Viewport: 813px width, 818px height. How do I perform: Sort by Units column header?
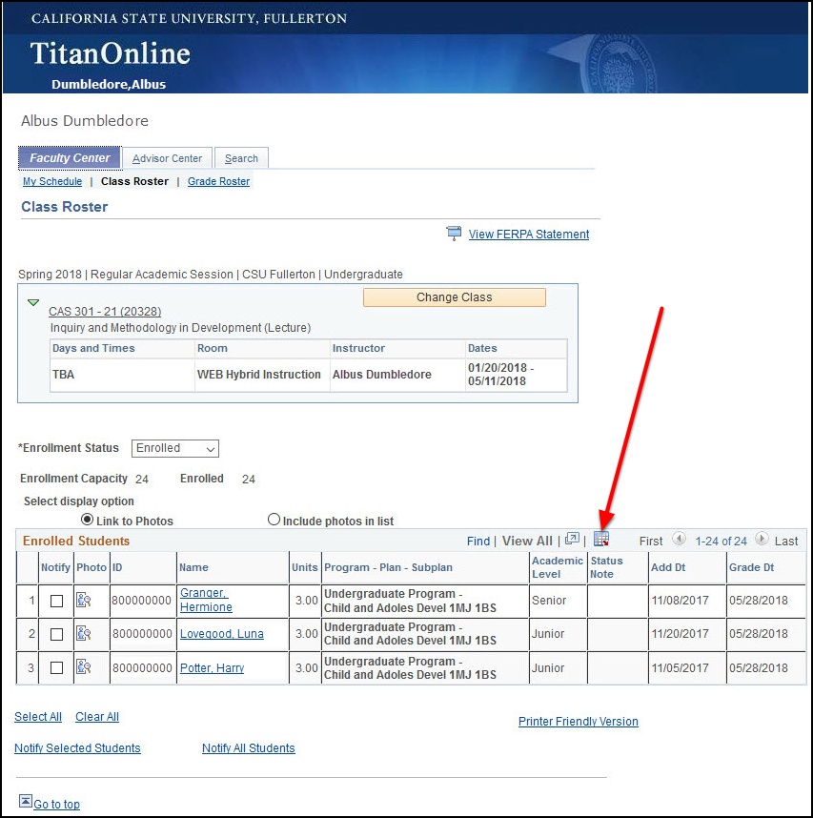pyautogui.click(x=305, y=567)
